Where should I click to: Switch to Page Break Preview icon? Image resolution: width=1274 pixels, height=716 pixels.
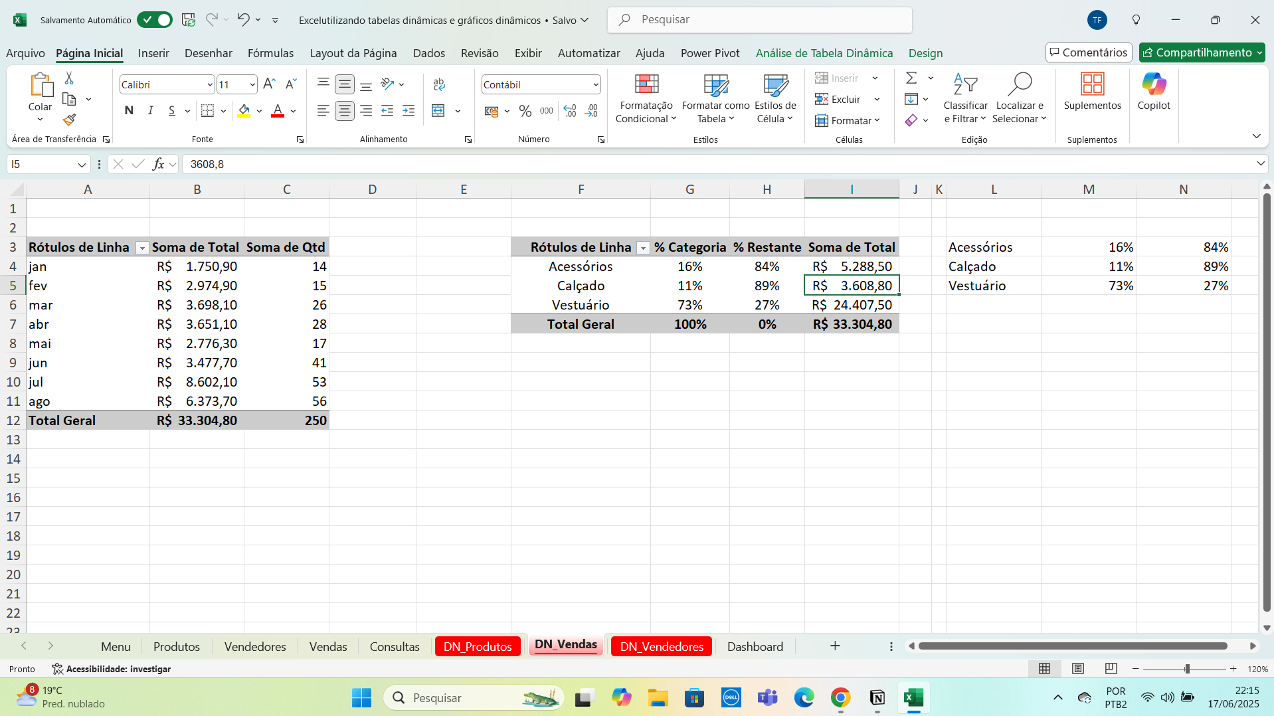click(1111, 668)
